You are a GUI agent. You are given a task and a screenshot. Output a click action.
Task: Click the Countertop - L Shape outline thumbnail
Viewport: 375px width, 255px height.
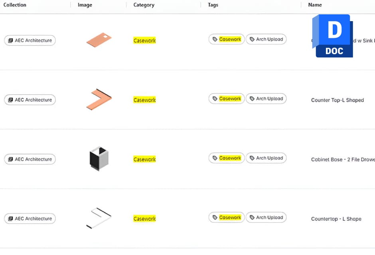99,217
